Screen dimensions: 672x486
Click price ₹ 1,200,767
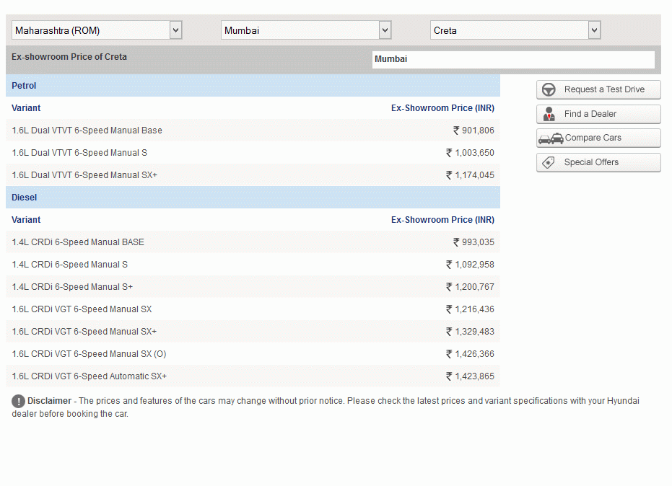pyautogui.click(x=470, y=287)
